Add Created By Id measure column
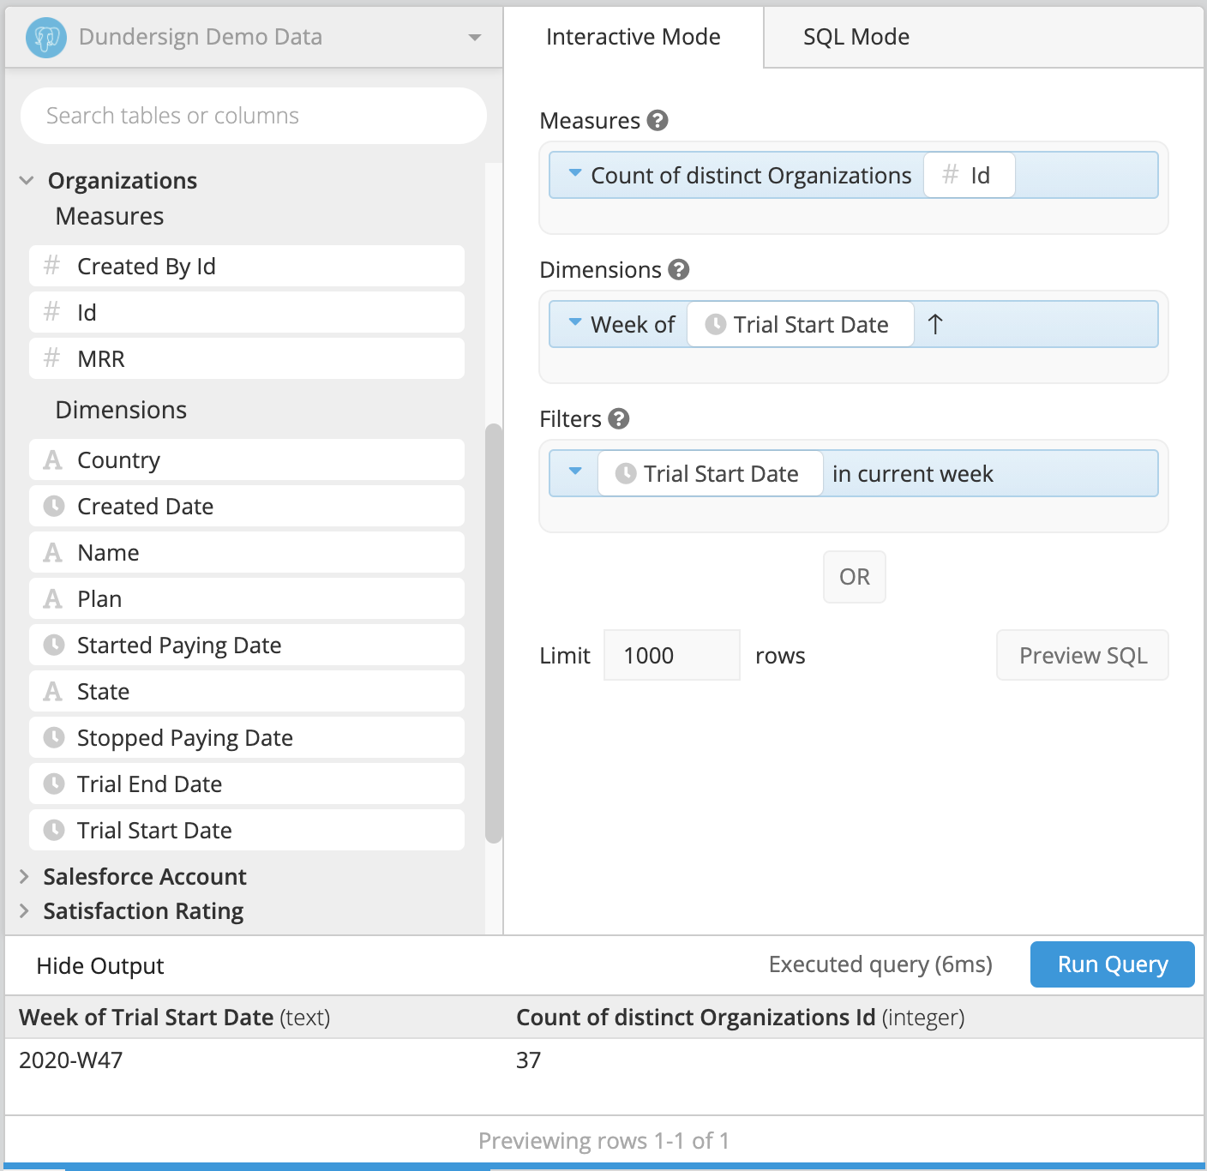Screen dimensions: 1207x1171 tap(247, 266)
